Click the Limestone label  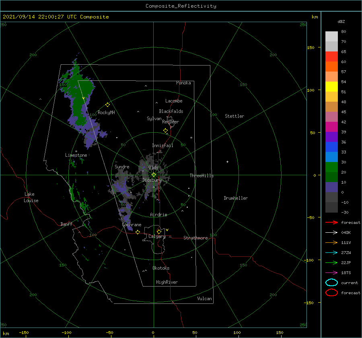[76, 155]
